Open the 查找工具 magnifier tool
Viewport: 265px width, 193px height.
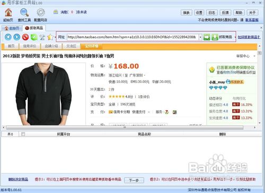[x=24, y=13]
